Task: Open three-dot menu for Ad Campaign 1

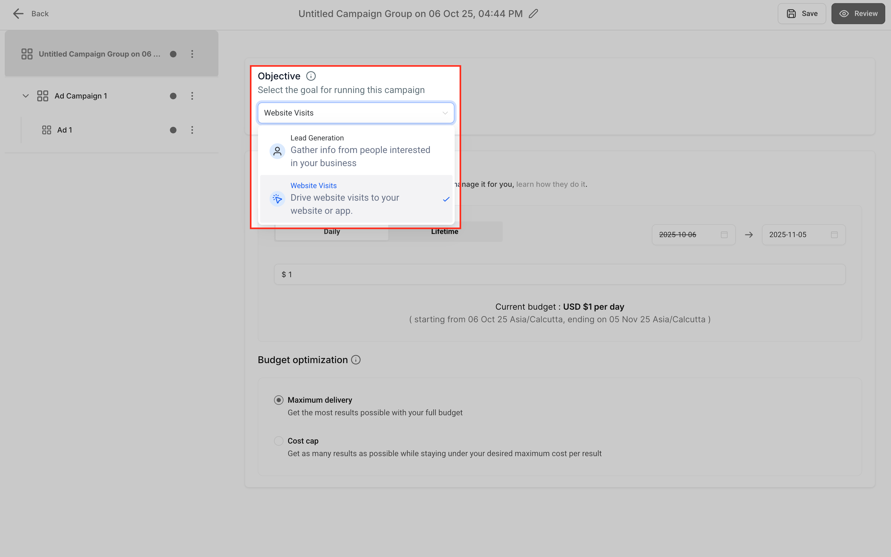Action: (192, 96)
